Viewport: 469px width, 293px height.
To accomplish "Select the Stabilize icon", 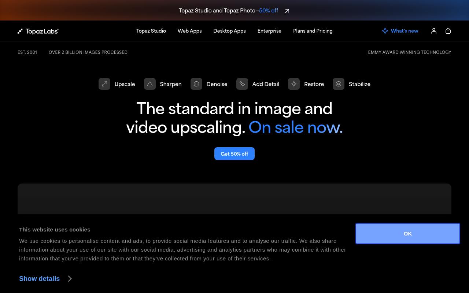I will tap(339, 84).
